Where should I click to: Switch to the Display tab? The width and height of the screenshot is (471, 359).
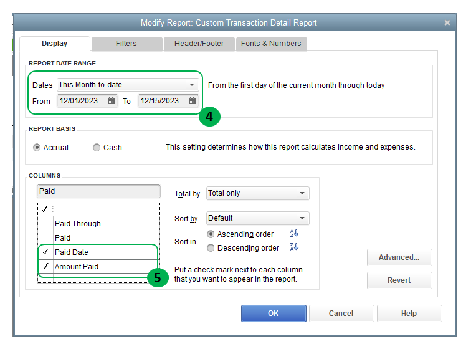pyautogui.click(x=55, y=44)
